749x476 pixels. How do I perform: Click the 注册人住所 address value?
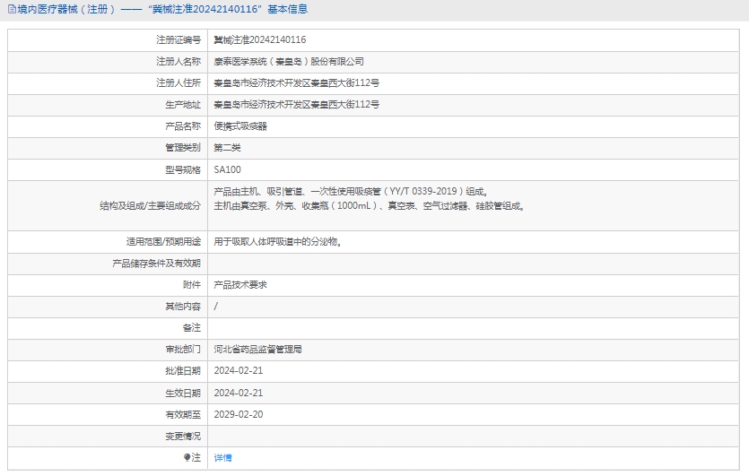pos(296,83)
